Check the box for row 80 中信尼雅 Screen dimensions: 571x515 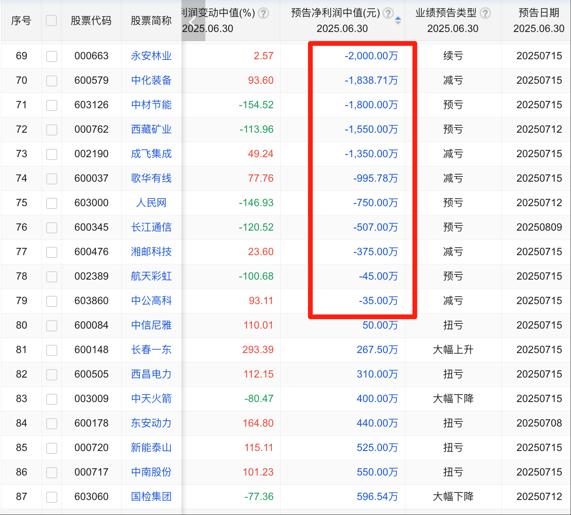click(52, 326)
